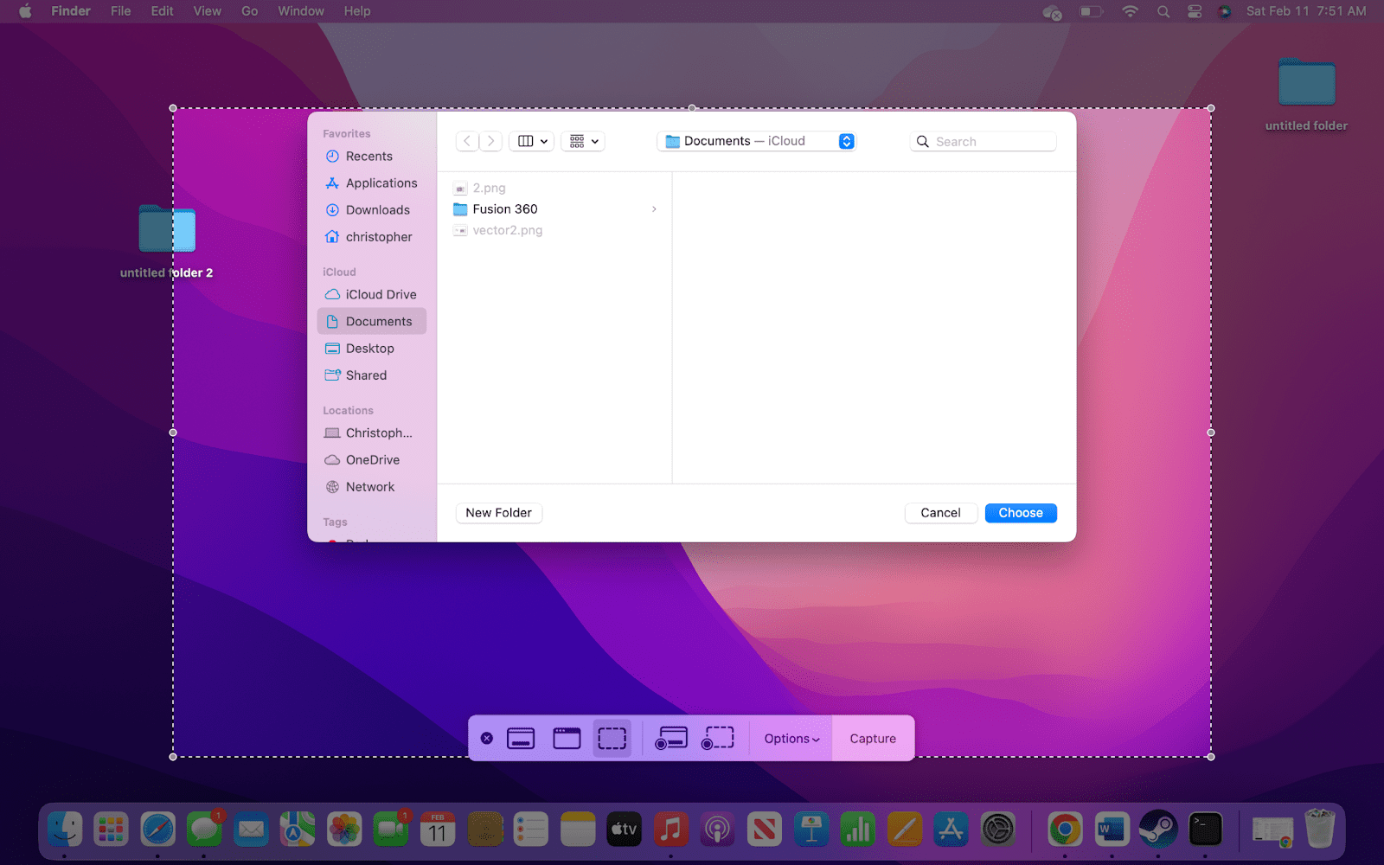1384x865 pixels.
Task: Open the Help menu
Action: [357, 11]
